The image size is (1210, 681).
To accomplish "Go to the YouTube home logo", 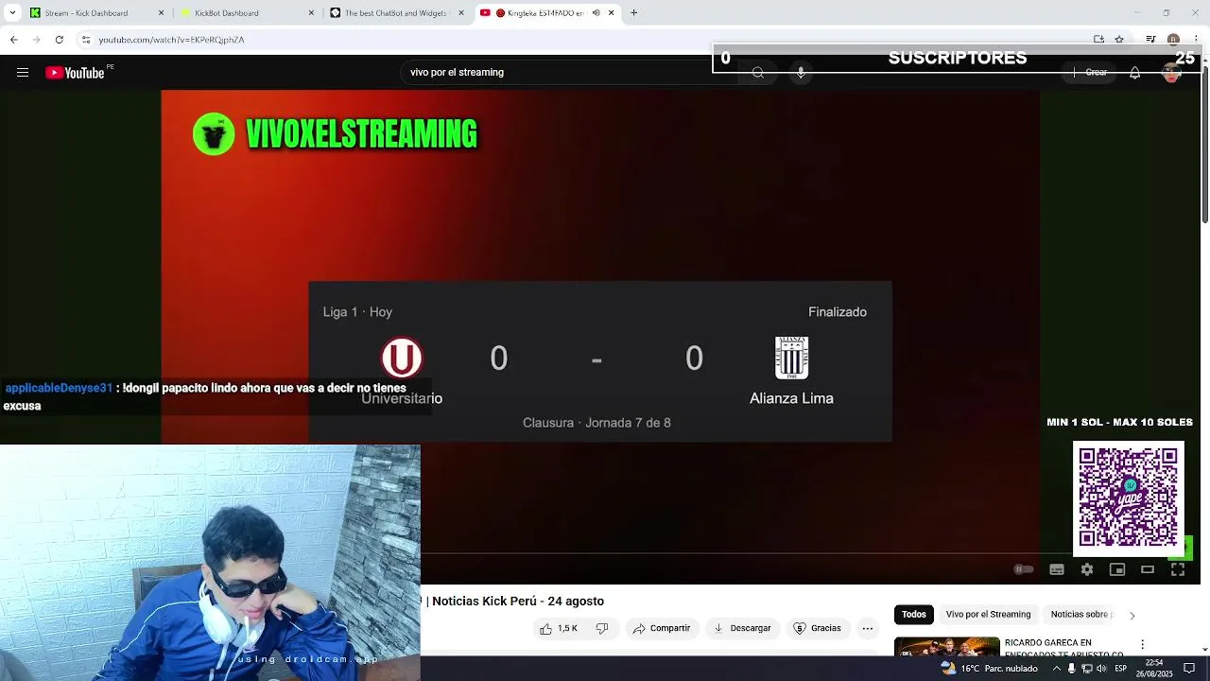I will 75,73.
